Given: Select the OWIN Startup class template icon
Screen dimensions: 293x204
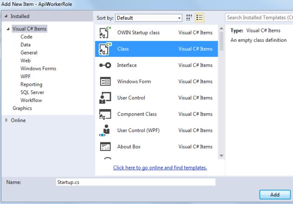Looking at the screenshot, I should coord(105,33).
